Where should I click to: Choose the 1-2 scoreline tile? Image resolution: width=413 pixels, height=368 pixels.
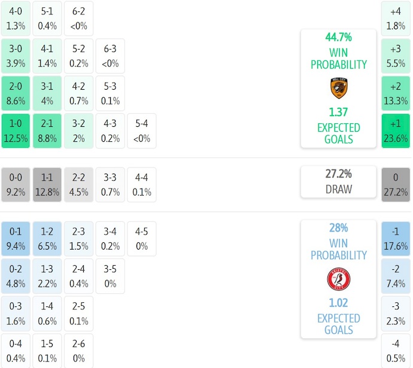[47, 239]
